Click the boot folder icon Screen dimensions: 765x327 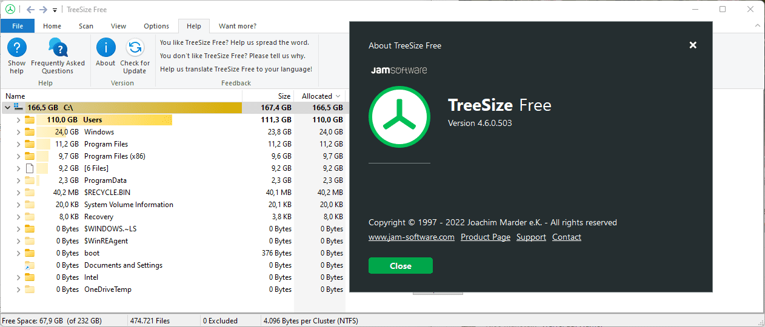(x=30, y=253)
